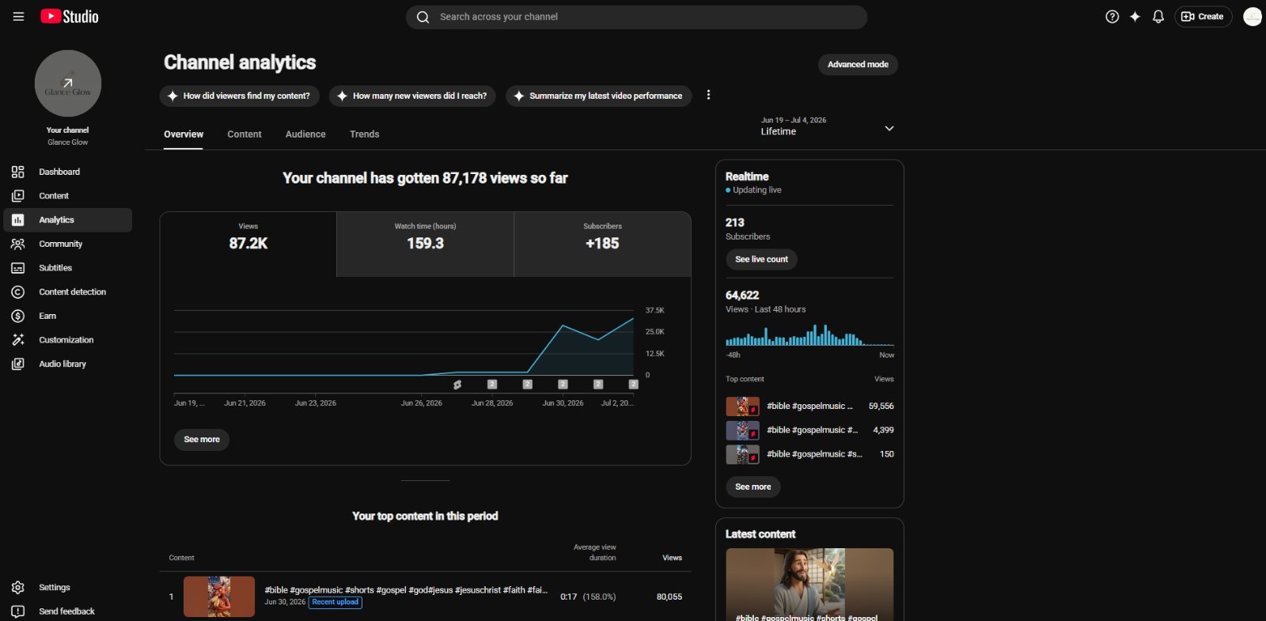Screen dimensions: 1266x621
Task: Ask 'How did viewers find my content?'
Action: pyautogui.click(x=240, y=96)
